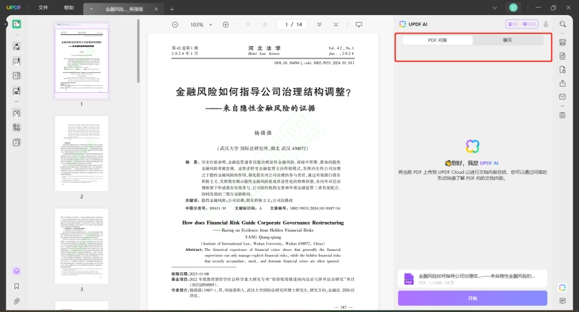The height and width of the screenshot is (312, 579).
Task: Open the Protect PDF icon in right sidebar
Action: (x=562, y=69)
